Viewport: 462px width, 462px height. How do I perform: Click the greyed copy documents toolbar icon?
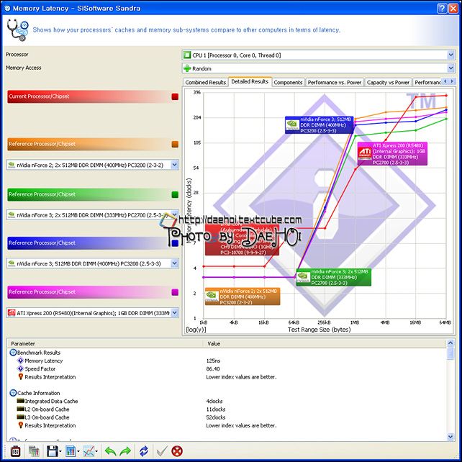click(34, 451)
